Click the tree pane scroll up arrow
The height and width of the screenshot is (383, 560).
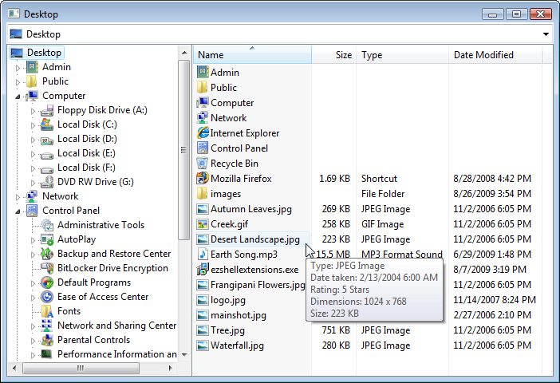click(x=184, y=53)
